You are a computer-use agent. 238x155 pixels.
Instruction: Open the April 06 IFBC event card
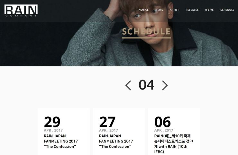174,132
